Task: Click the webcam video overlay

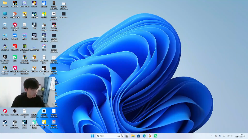Action: click(27, 92)
